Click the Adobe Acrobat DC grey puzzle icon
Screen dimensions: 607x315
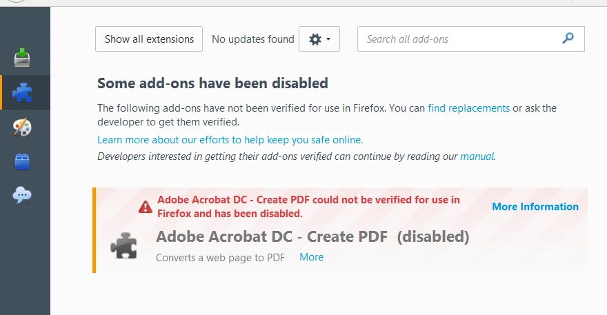click(x=124, y=245)
